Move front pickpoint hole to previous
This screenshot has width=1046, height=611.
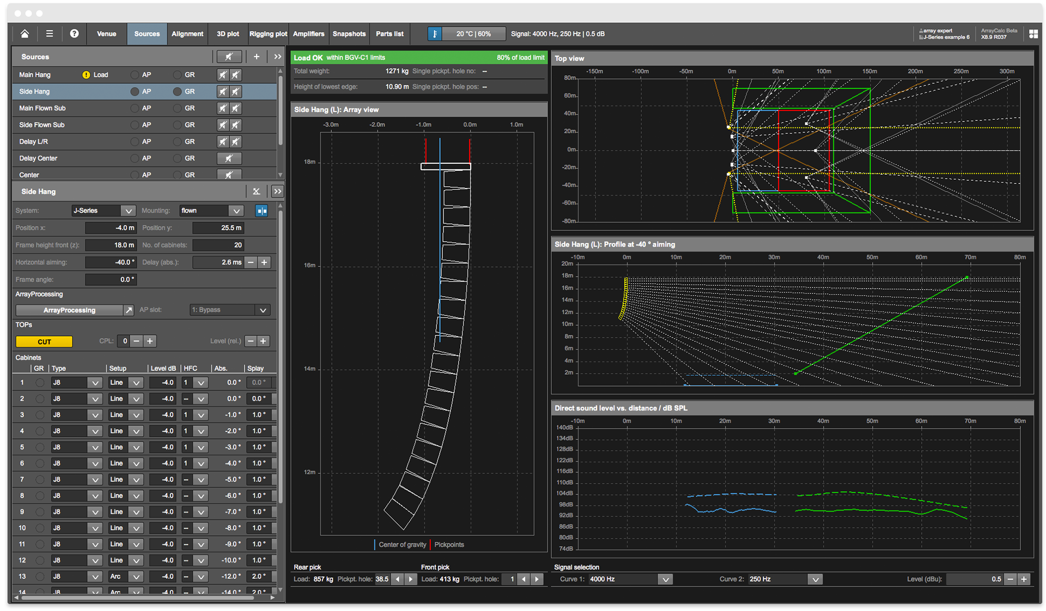pos(524,579)
